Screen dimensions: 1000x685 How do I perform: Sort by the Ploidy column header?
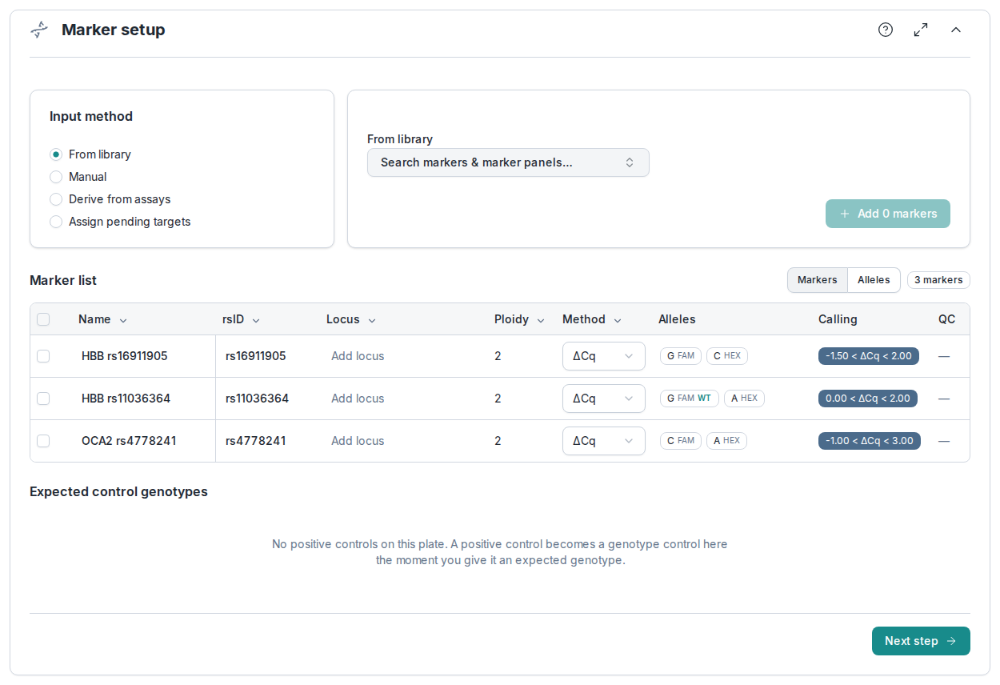coord(519,319)
